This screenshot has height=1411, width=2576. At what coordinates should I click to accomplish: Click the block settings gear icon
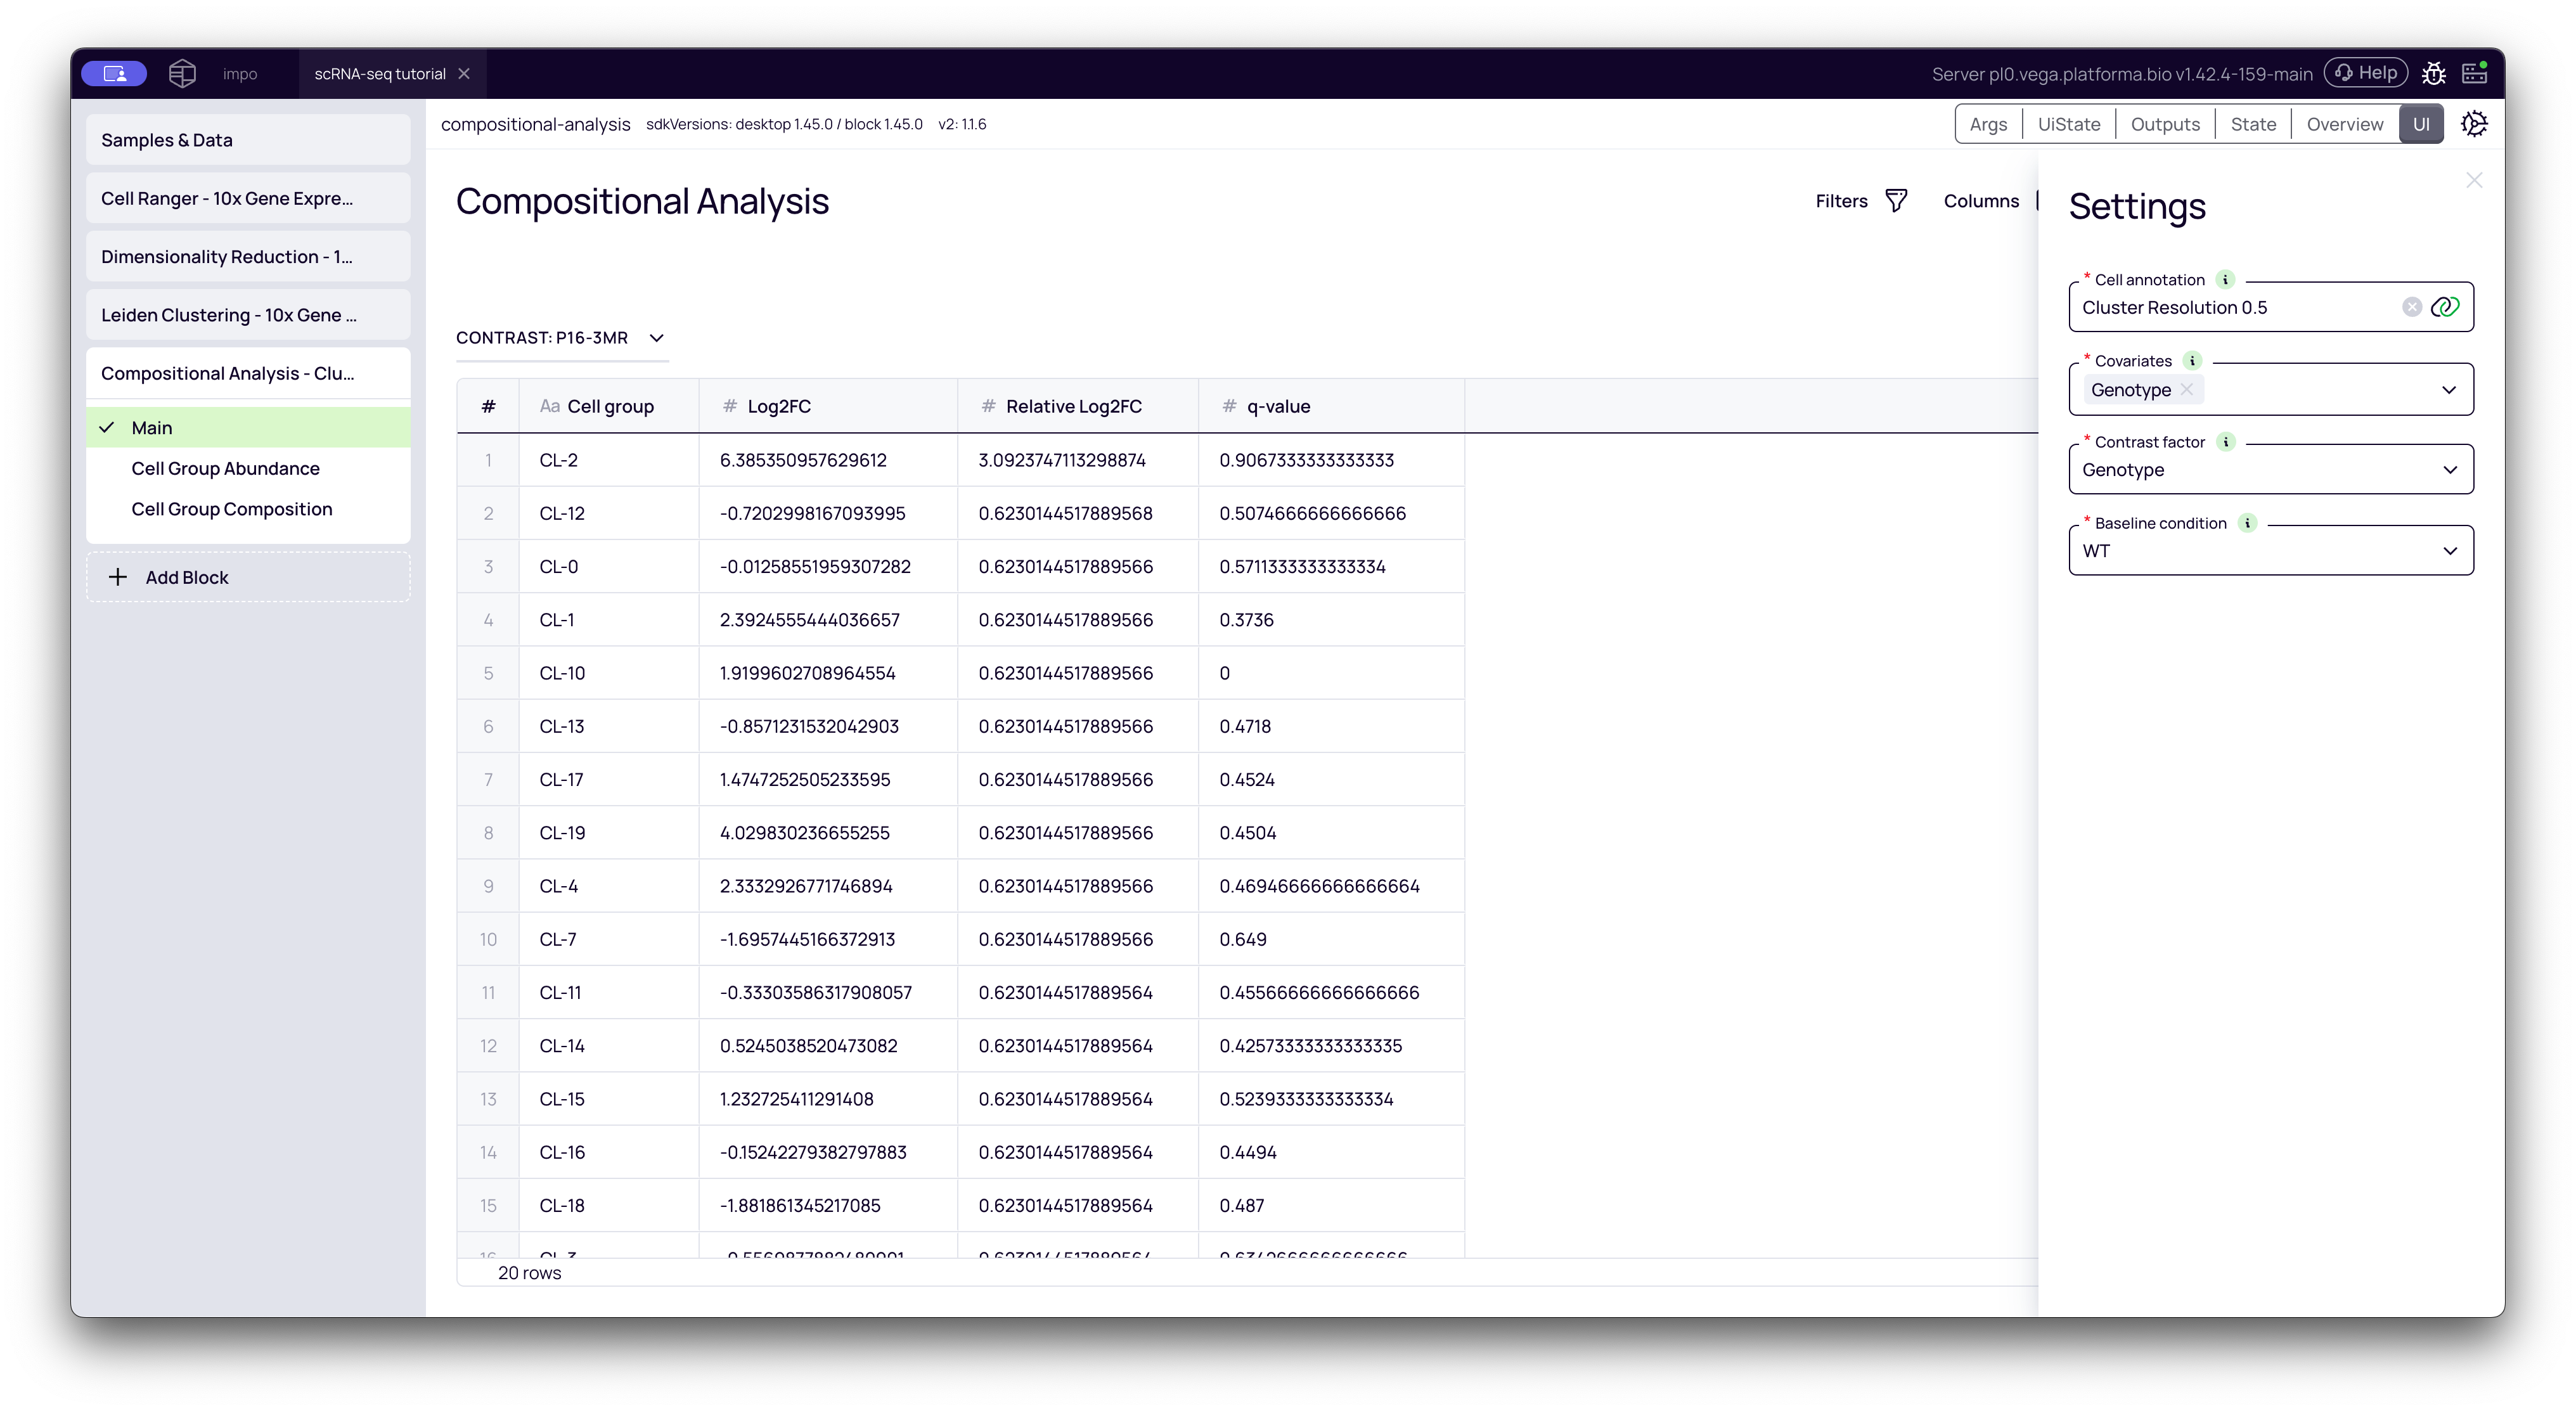2474,124
